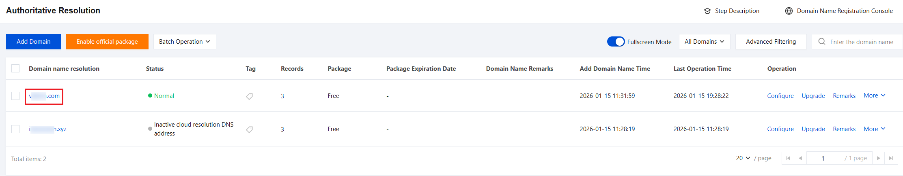Click Upgrade for the .xyz domain
The height and width of the screenshot is (176, 903).
point(813,129)
